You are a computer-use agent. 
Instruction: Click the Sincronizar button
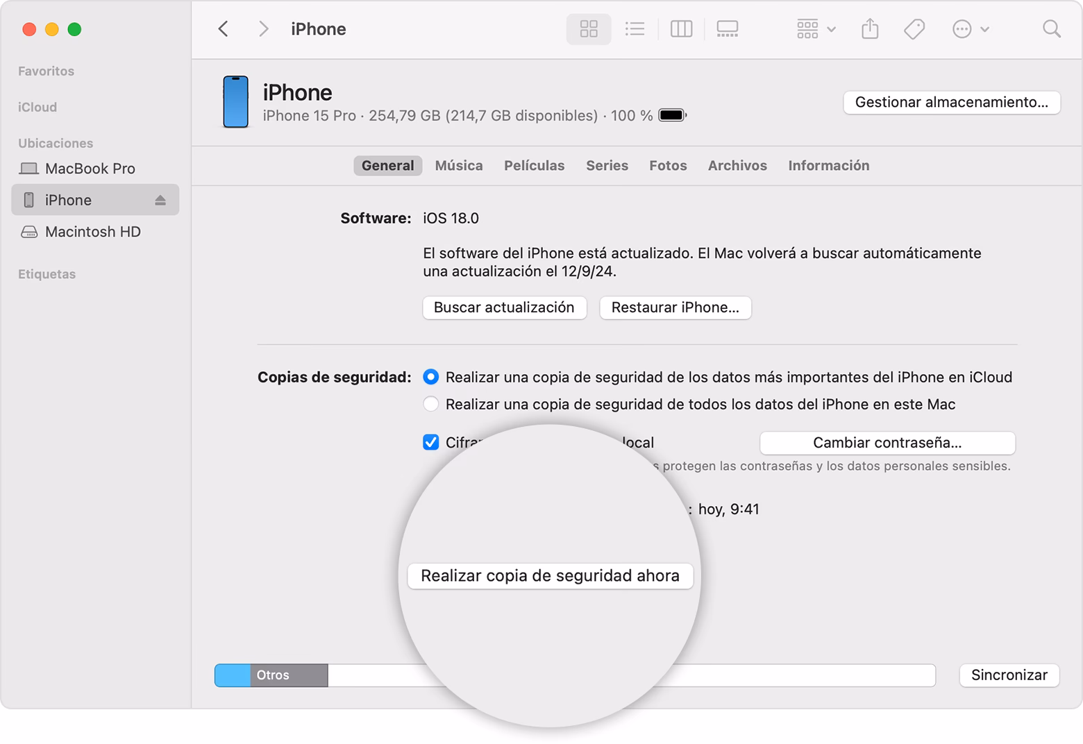1009,675
